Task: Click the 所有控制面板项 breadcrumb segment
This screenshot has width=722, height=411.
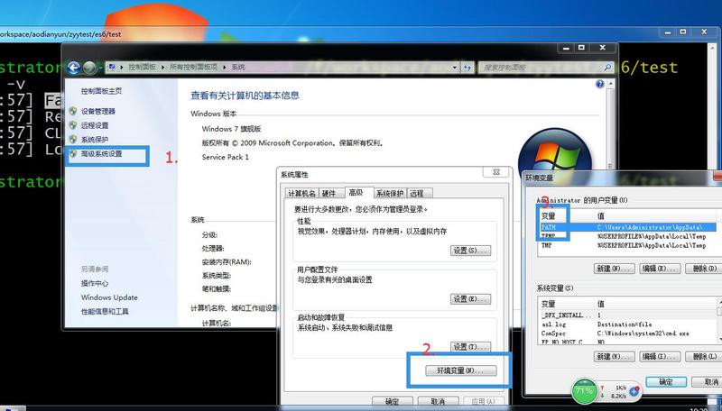Action: pos(193,67)
